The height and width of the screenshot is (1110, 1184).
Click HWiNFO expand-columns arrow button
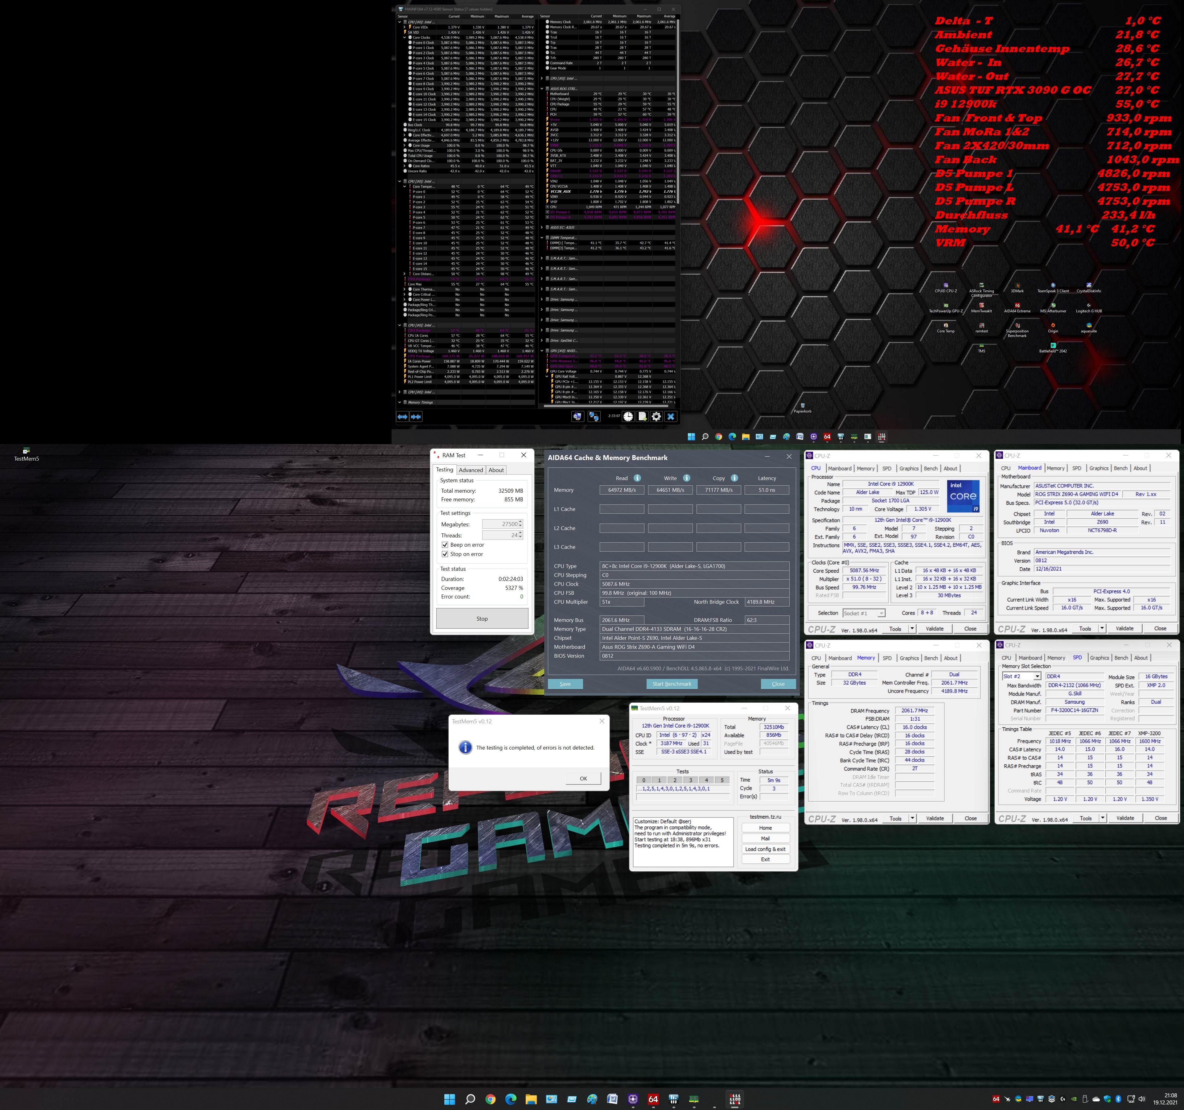403,417
